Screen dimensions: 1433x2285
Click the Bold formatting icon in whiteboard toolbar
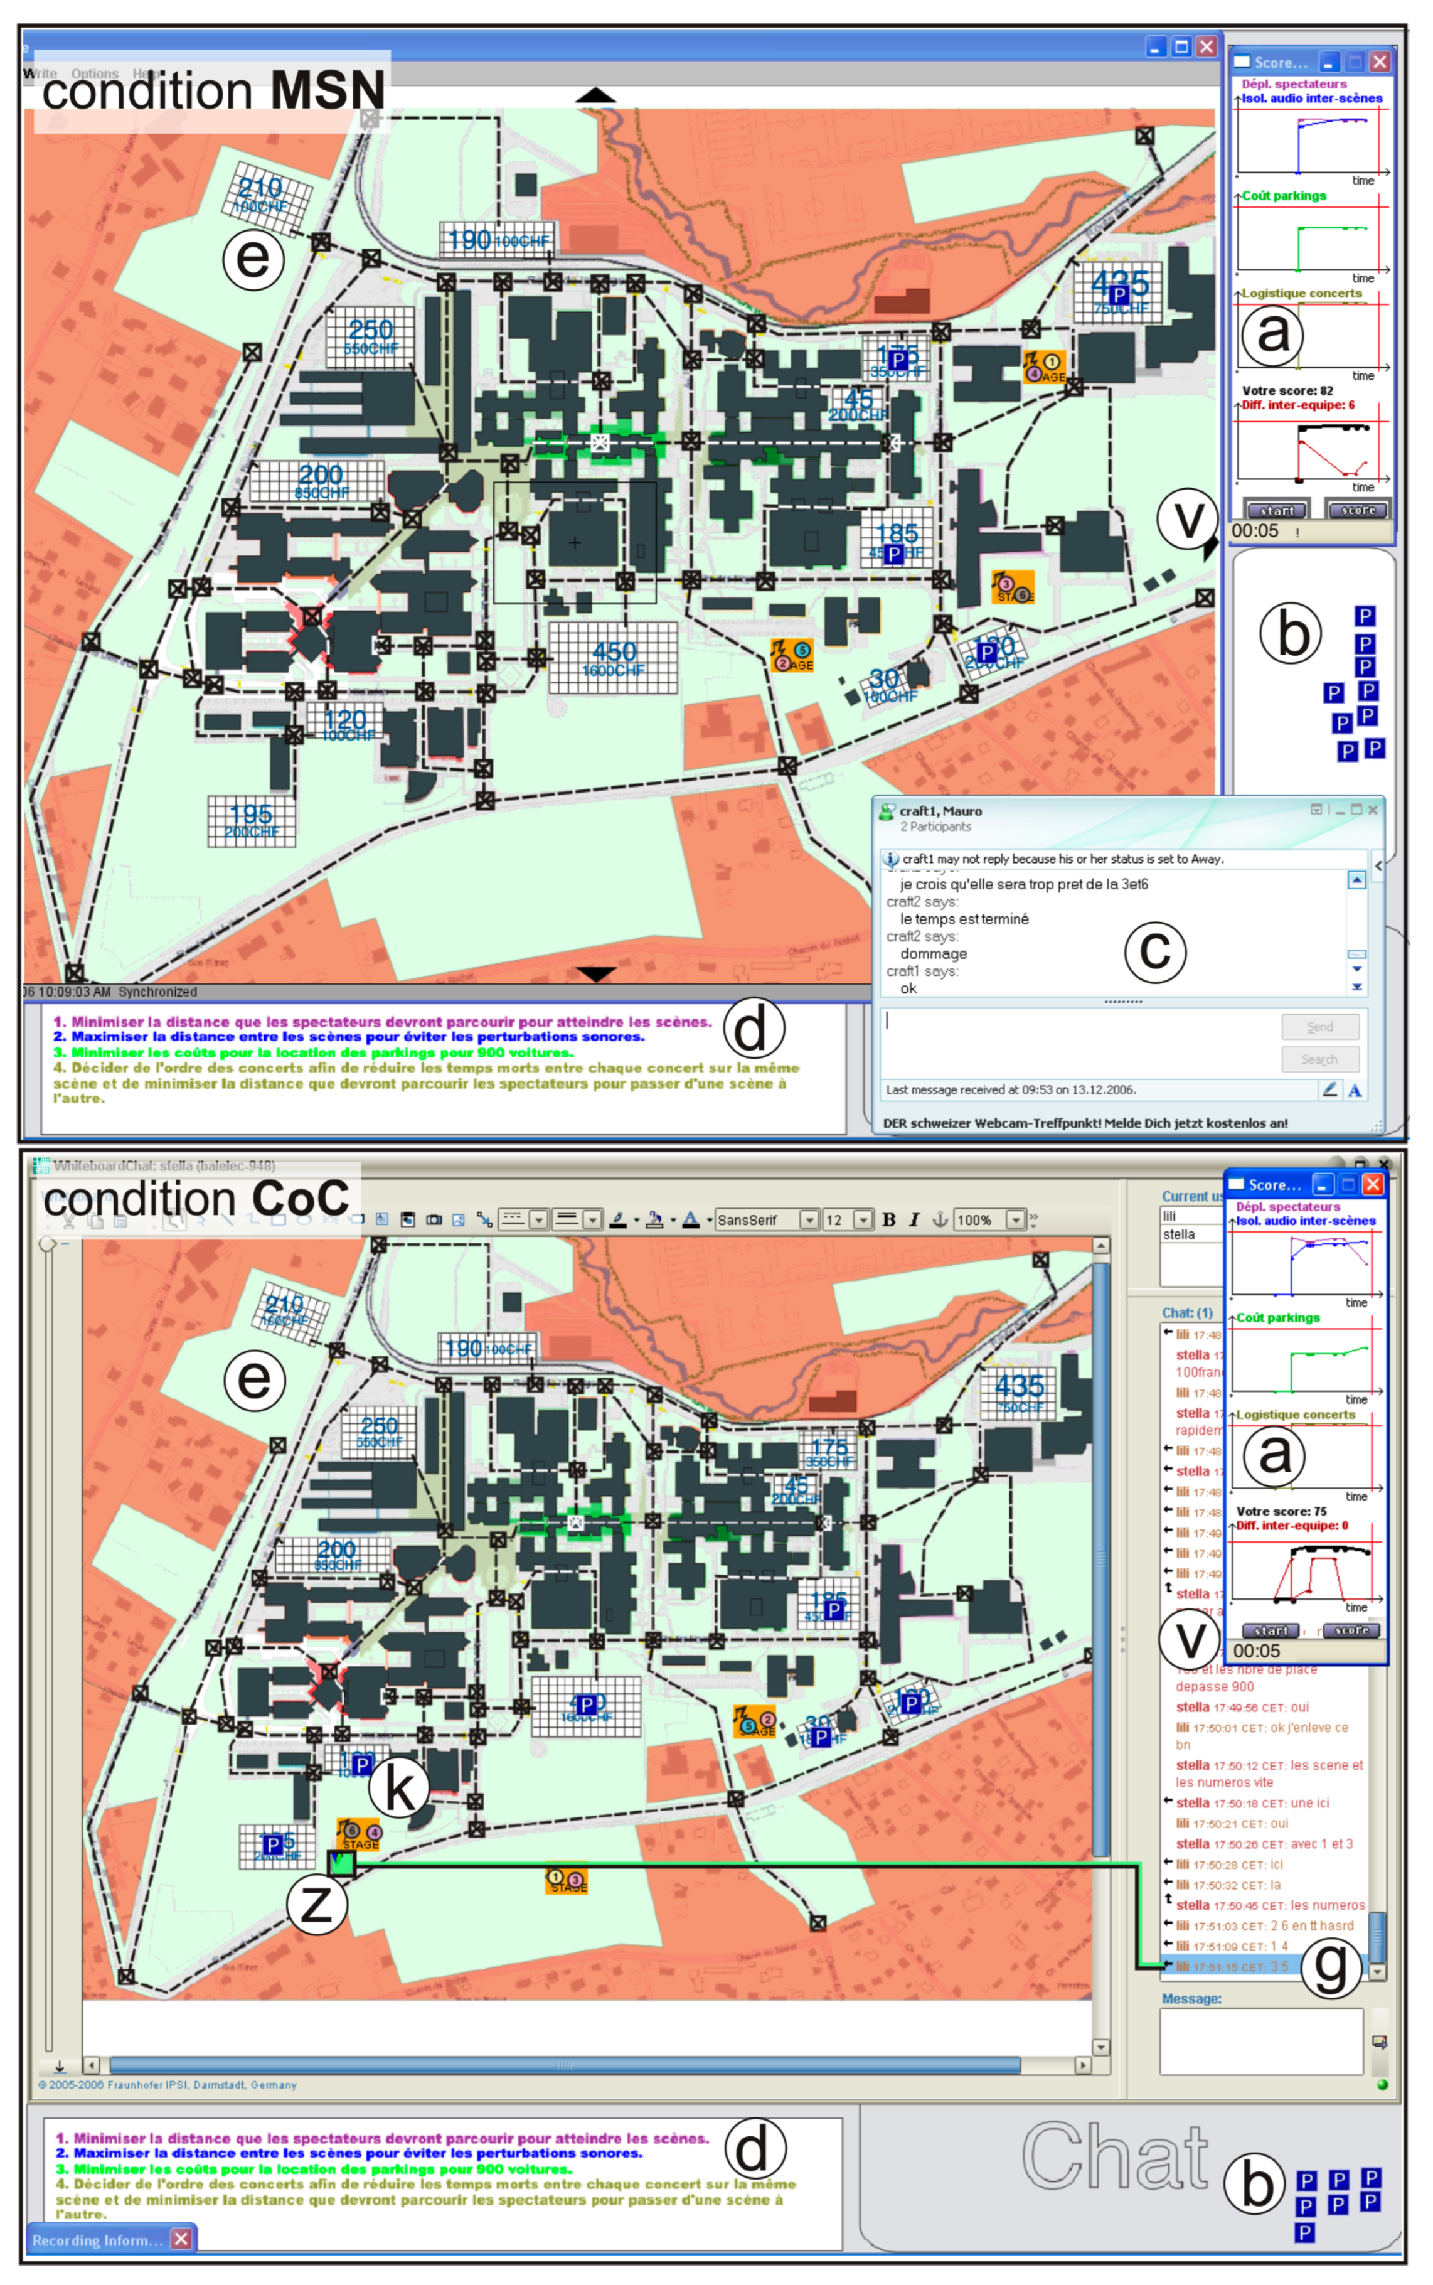click(x=888, y=1220)
